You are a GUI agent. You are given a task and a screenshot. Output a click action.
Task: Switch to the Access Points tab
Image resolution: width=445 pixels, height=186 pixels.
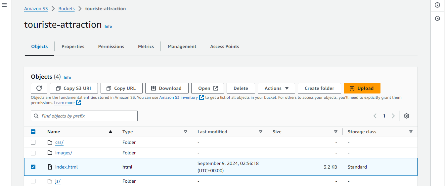tap(225, 46)
